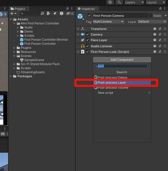Viewport: 168px width, 171px height.
Task: Expand the Plugins folder
Action: click(x=14, y=48)
